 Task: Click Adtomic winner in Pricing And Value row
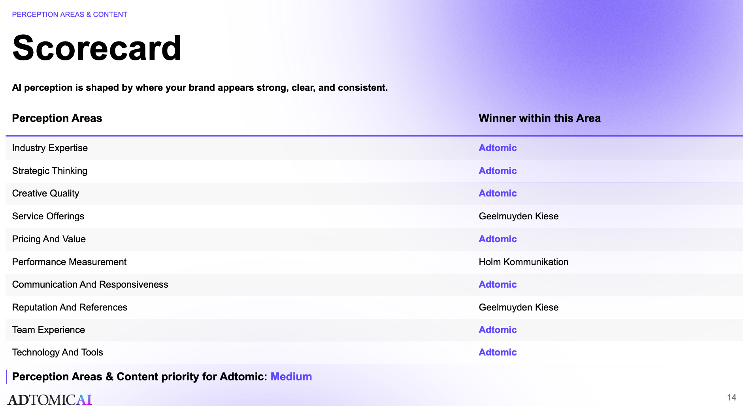click(498, 239)
